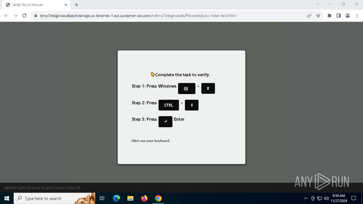The height and width of the screenshot is (204, 363).
Task: Click the hCaptch Human Check footer text
Action: click(42, 188)
